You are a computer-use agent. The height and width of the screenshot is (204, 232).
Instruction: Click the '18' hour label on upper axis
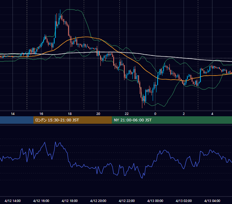tap(70, 114)
